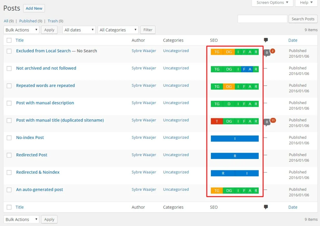Open the Redirected Post title link
This screenshot has height=226, width=320.
pos(32,155)
